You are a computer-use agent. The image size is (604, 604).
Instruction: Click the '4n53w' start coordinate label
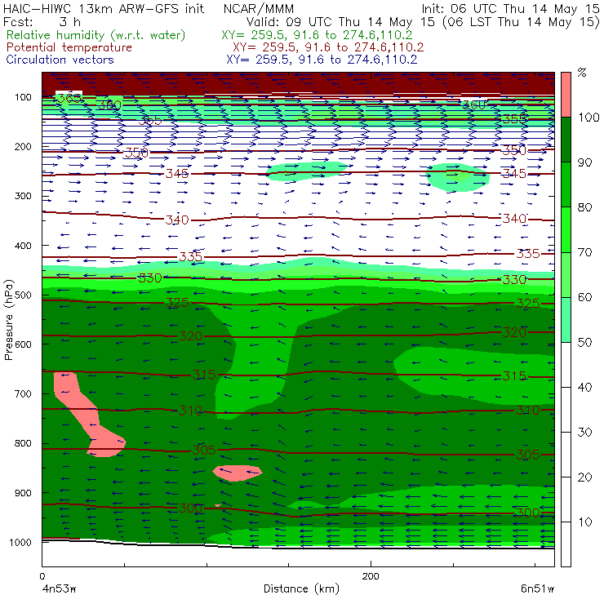pos(59,589)
